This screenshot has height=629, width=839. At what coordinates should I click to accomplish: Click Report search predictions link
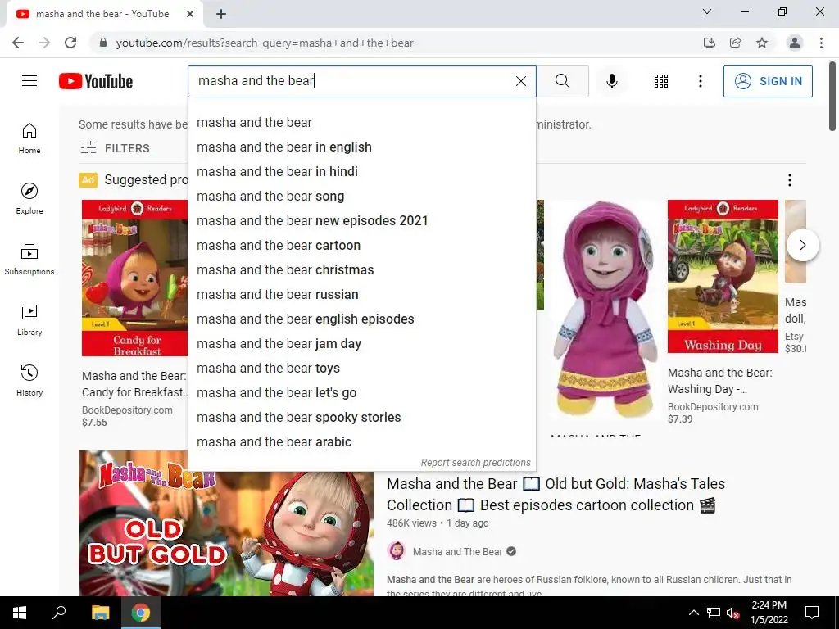click(x=476, y=463)
